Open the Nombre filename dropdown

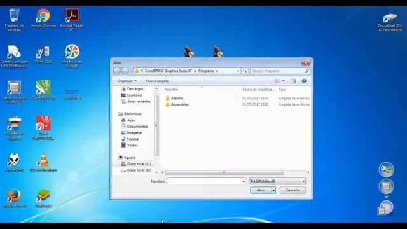(244, 181)
